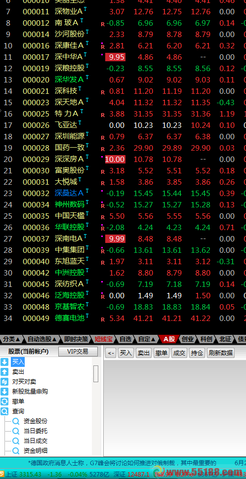Click the 刷新数据 toolbar button
The width and height of the screenshot is (246, 479).
click(221, 353)
